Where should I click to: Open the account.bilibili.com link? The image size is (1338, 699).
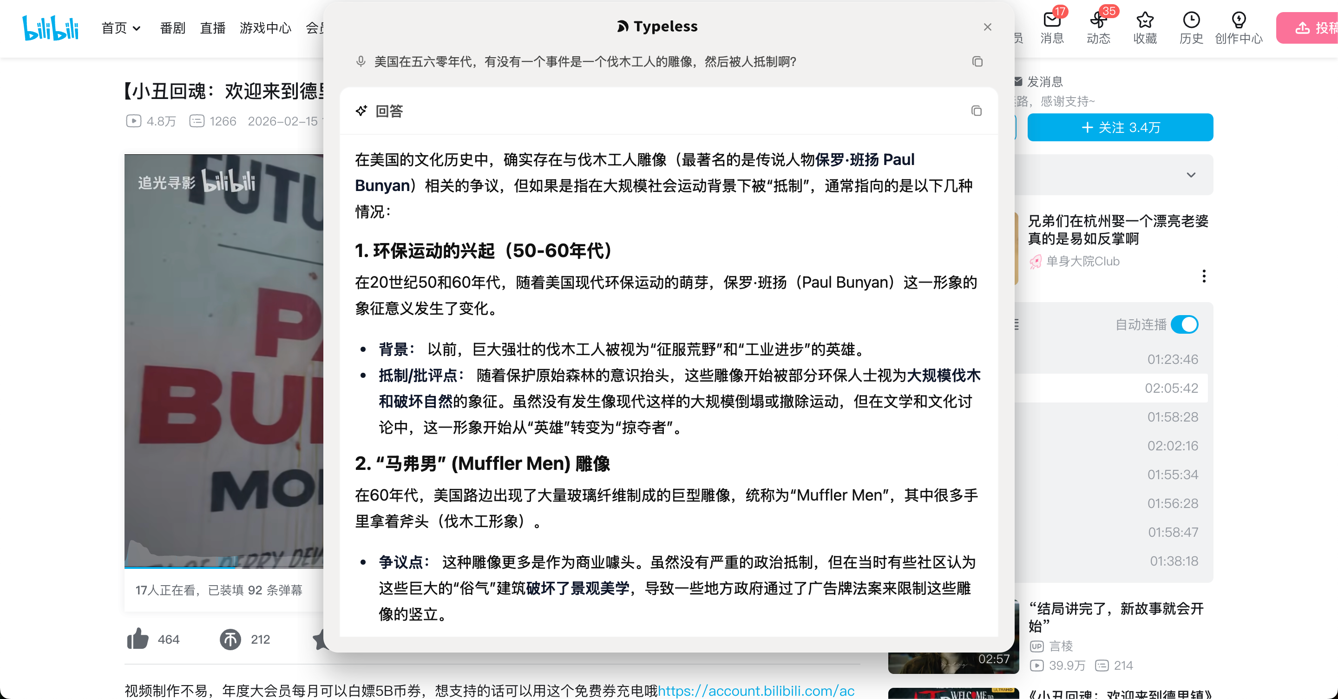tap(756, 691)
